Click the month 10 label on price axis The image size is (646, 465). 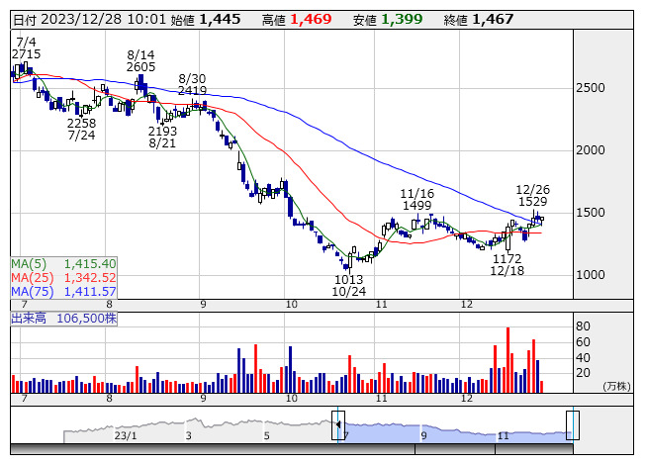pos(291,305)
